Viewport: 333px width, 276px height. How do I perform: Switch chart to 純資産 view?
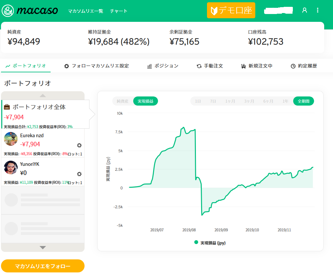pyautogui.click(x=123, y=101)
